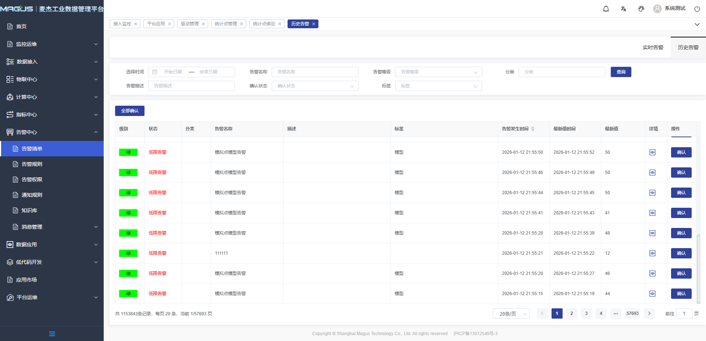Click the 全部确认 button
Screen dimensions: 706x341
pos(130,111)
